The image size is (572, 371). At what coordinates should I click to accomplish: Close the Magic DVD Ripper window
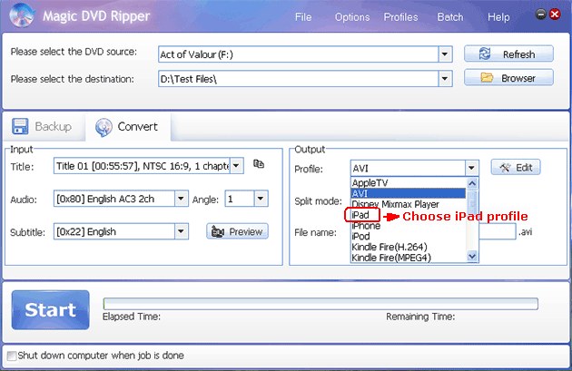555,15
